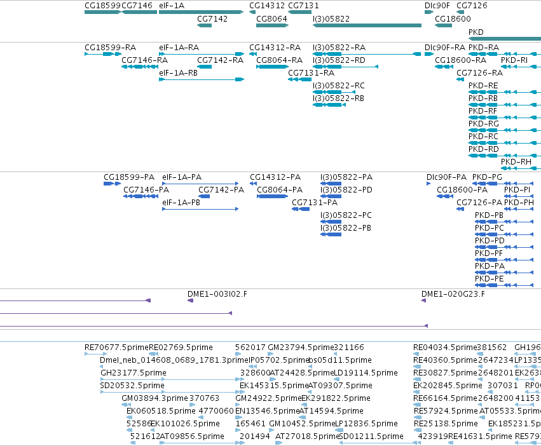The image size is (541, 446).
Task: Select protein CG8064-PA
Action: click(x=280, y=190)
